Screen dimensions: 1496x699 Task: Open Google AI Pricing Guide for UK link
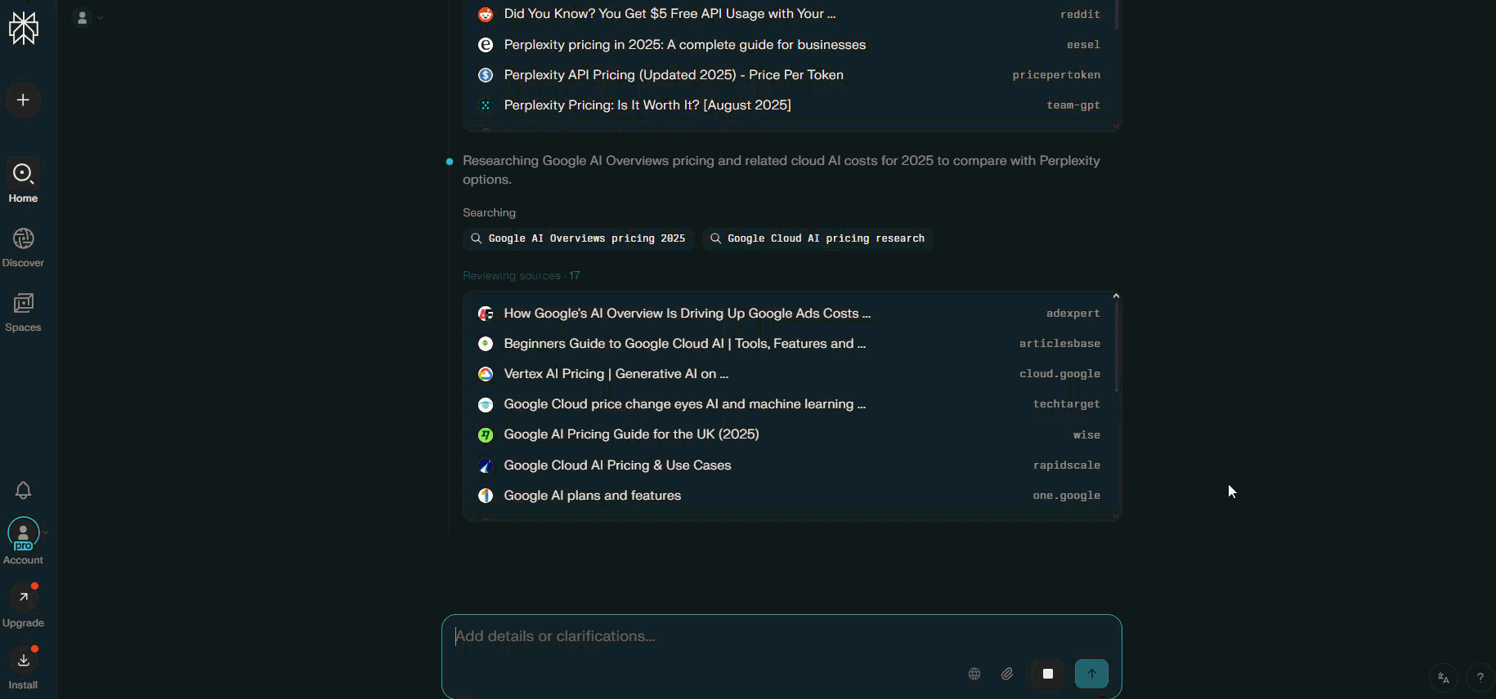pos(631,434)
